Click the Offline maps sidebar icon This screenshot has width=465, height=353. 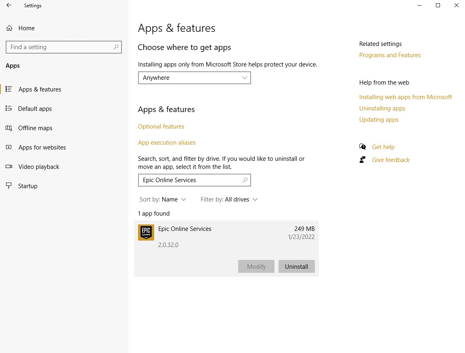coord(9,128)
